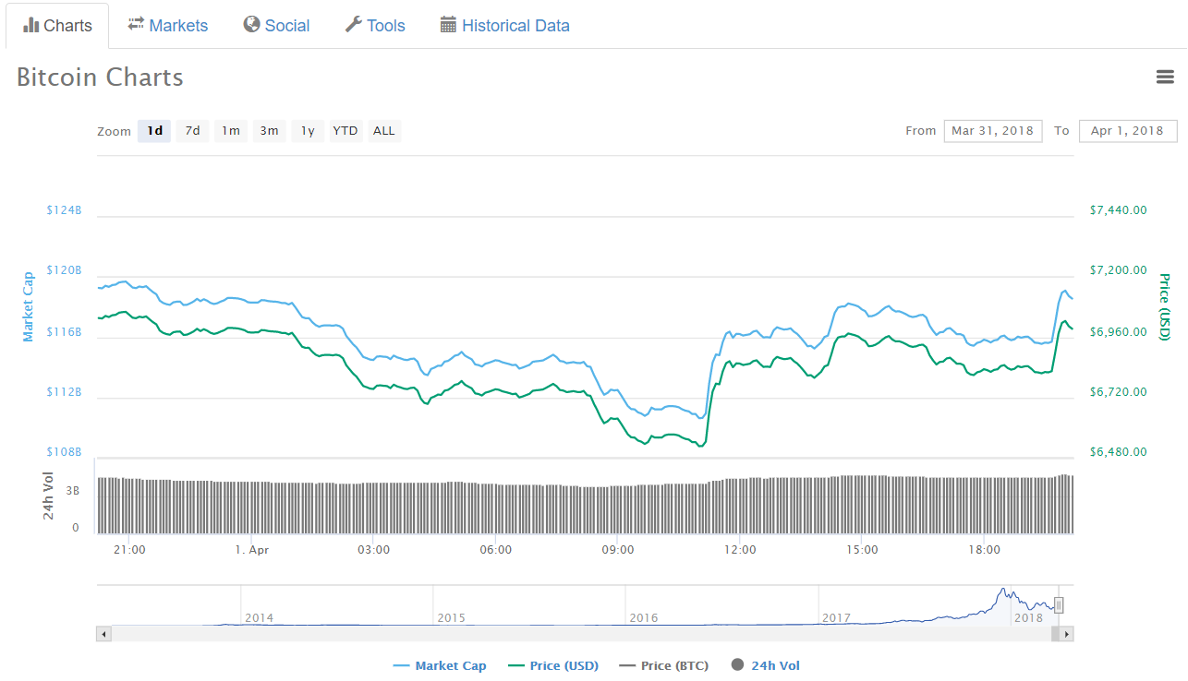Click the $7,440.00 price axis label
The height and width of the screenshot is (681, 1188).
tap(1119, 210)
